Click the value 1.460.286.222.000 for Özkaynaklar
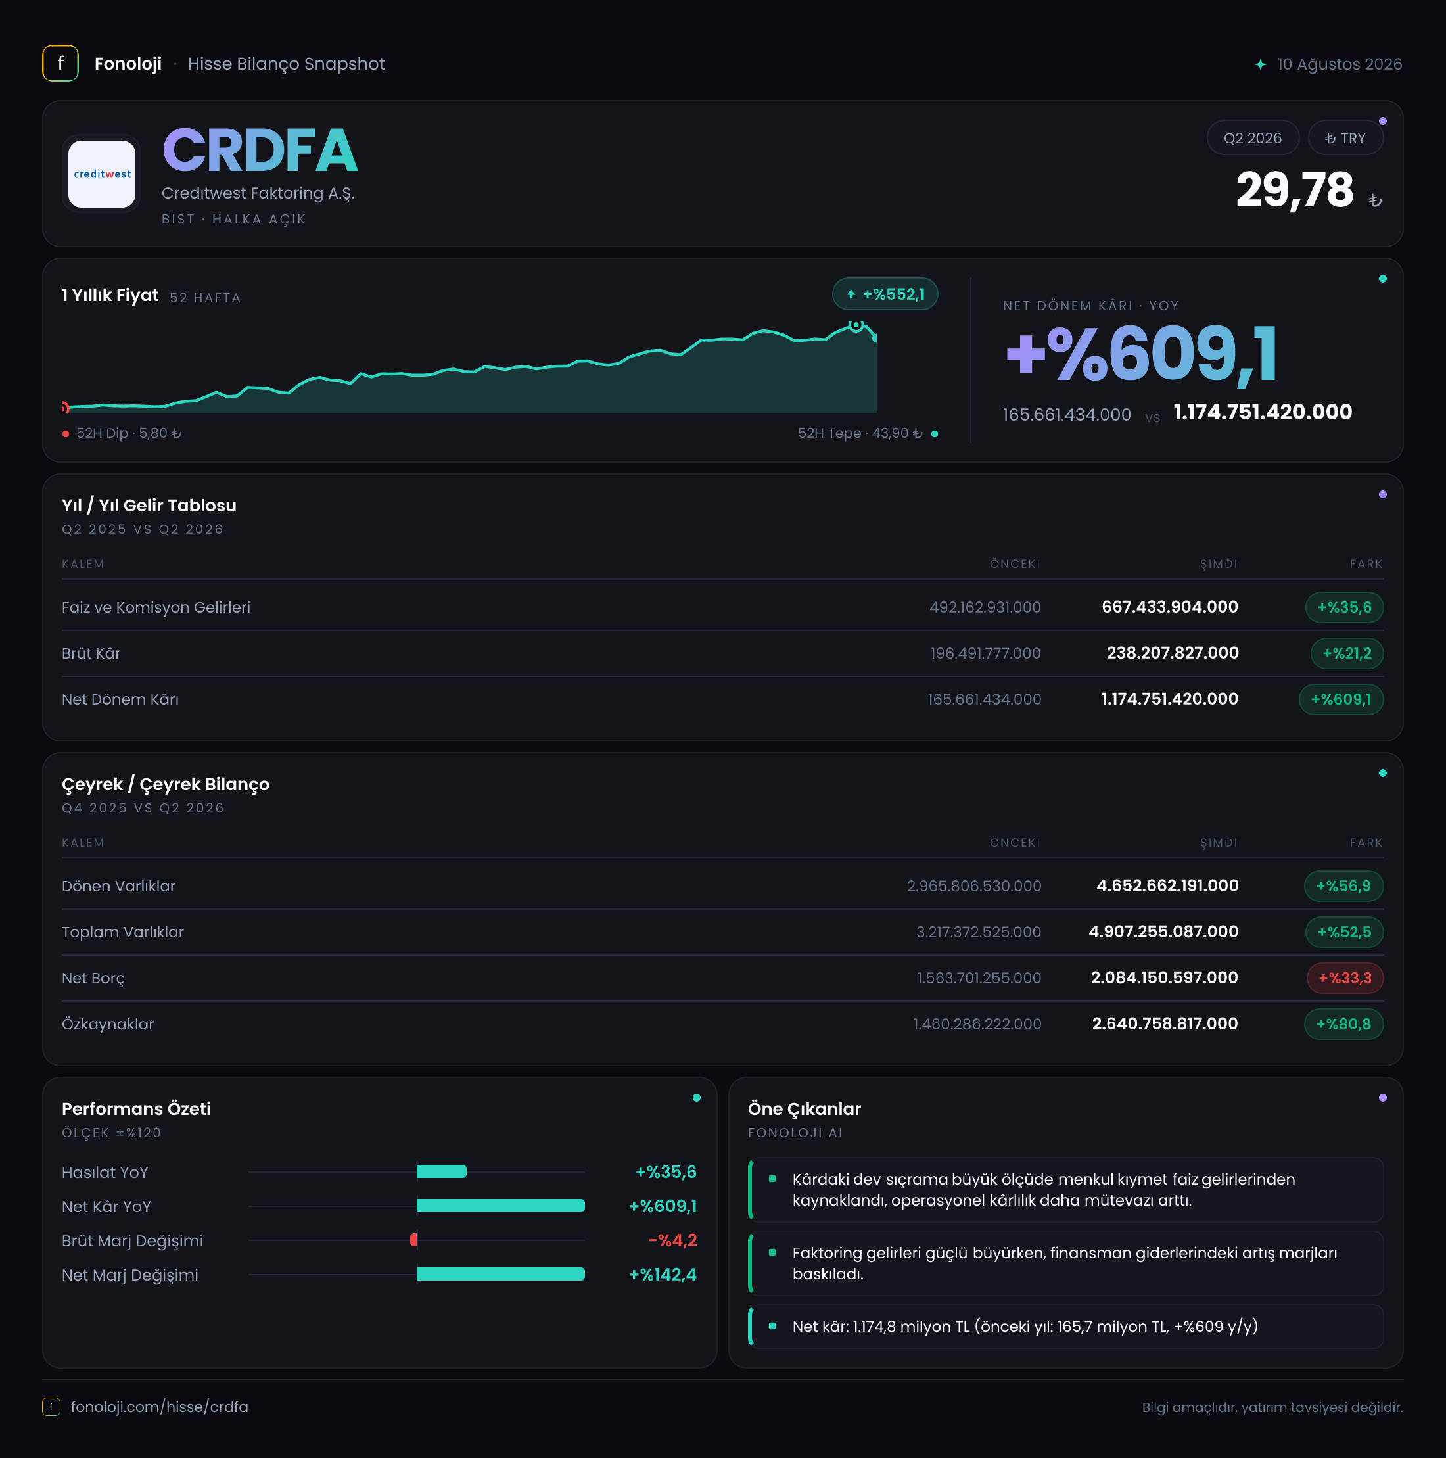 pos(977,1024)
